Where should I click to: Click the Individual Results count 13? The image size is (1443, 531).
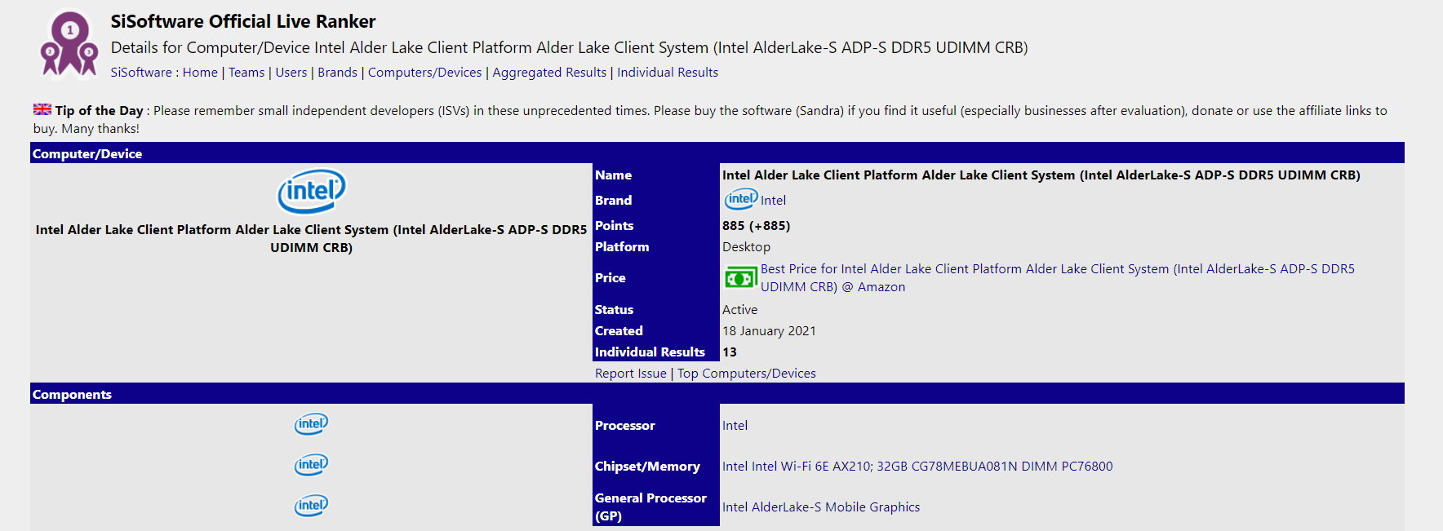730,352
